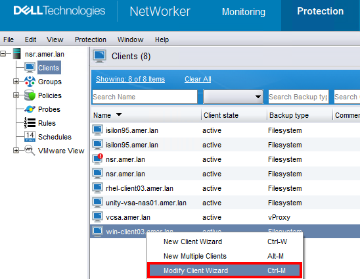
Task: Expand the Groups tree node
Action: [16, 82]
